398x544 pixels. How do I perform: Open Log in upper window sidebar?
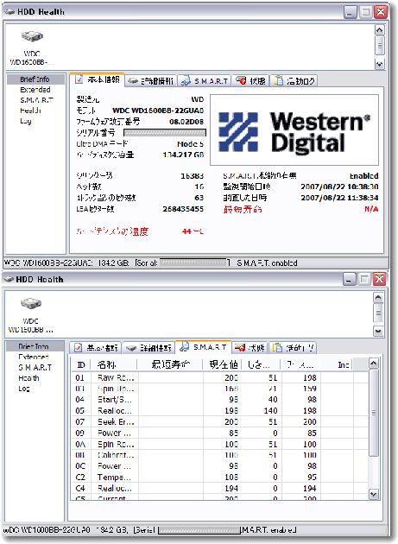(26, 121)
